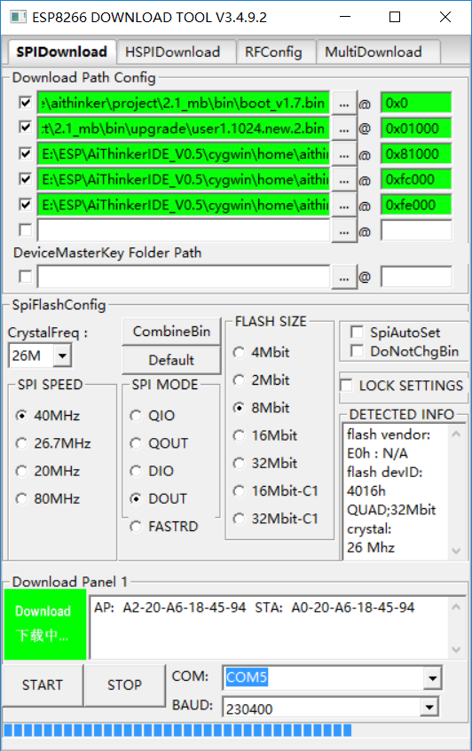Click browse button for boot_v1.7.bin path
Screen dimensions: 472x751
point(344,104)
